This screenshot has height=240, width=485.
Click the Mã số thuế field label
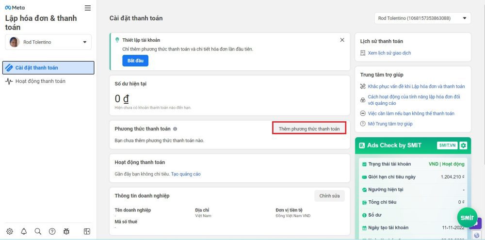(x=126, y=222)
